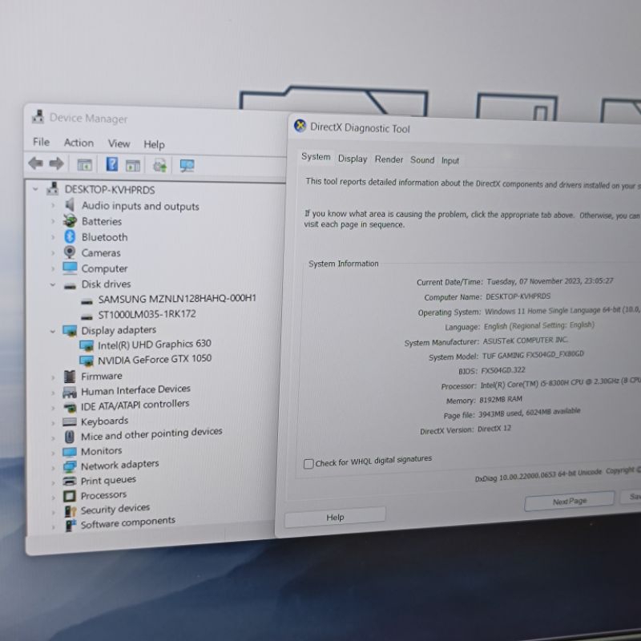The width and height of the screenshot is (641, 641).
Task: Click the Security devices key icon
Action: (71, 511)
